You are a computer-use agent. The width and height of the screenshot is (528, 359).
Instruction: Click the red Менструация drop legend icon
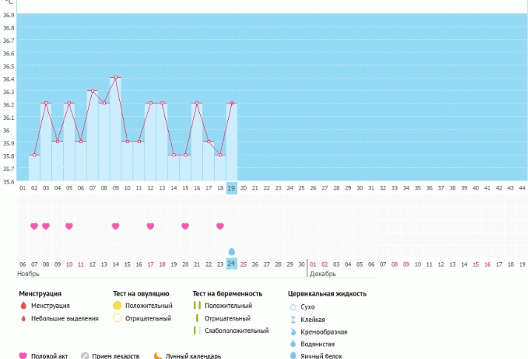(x=23, y=306)
